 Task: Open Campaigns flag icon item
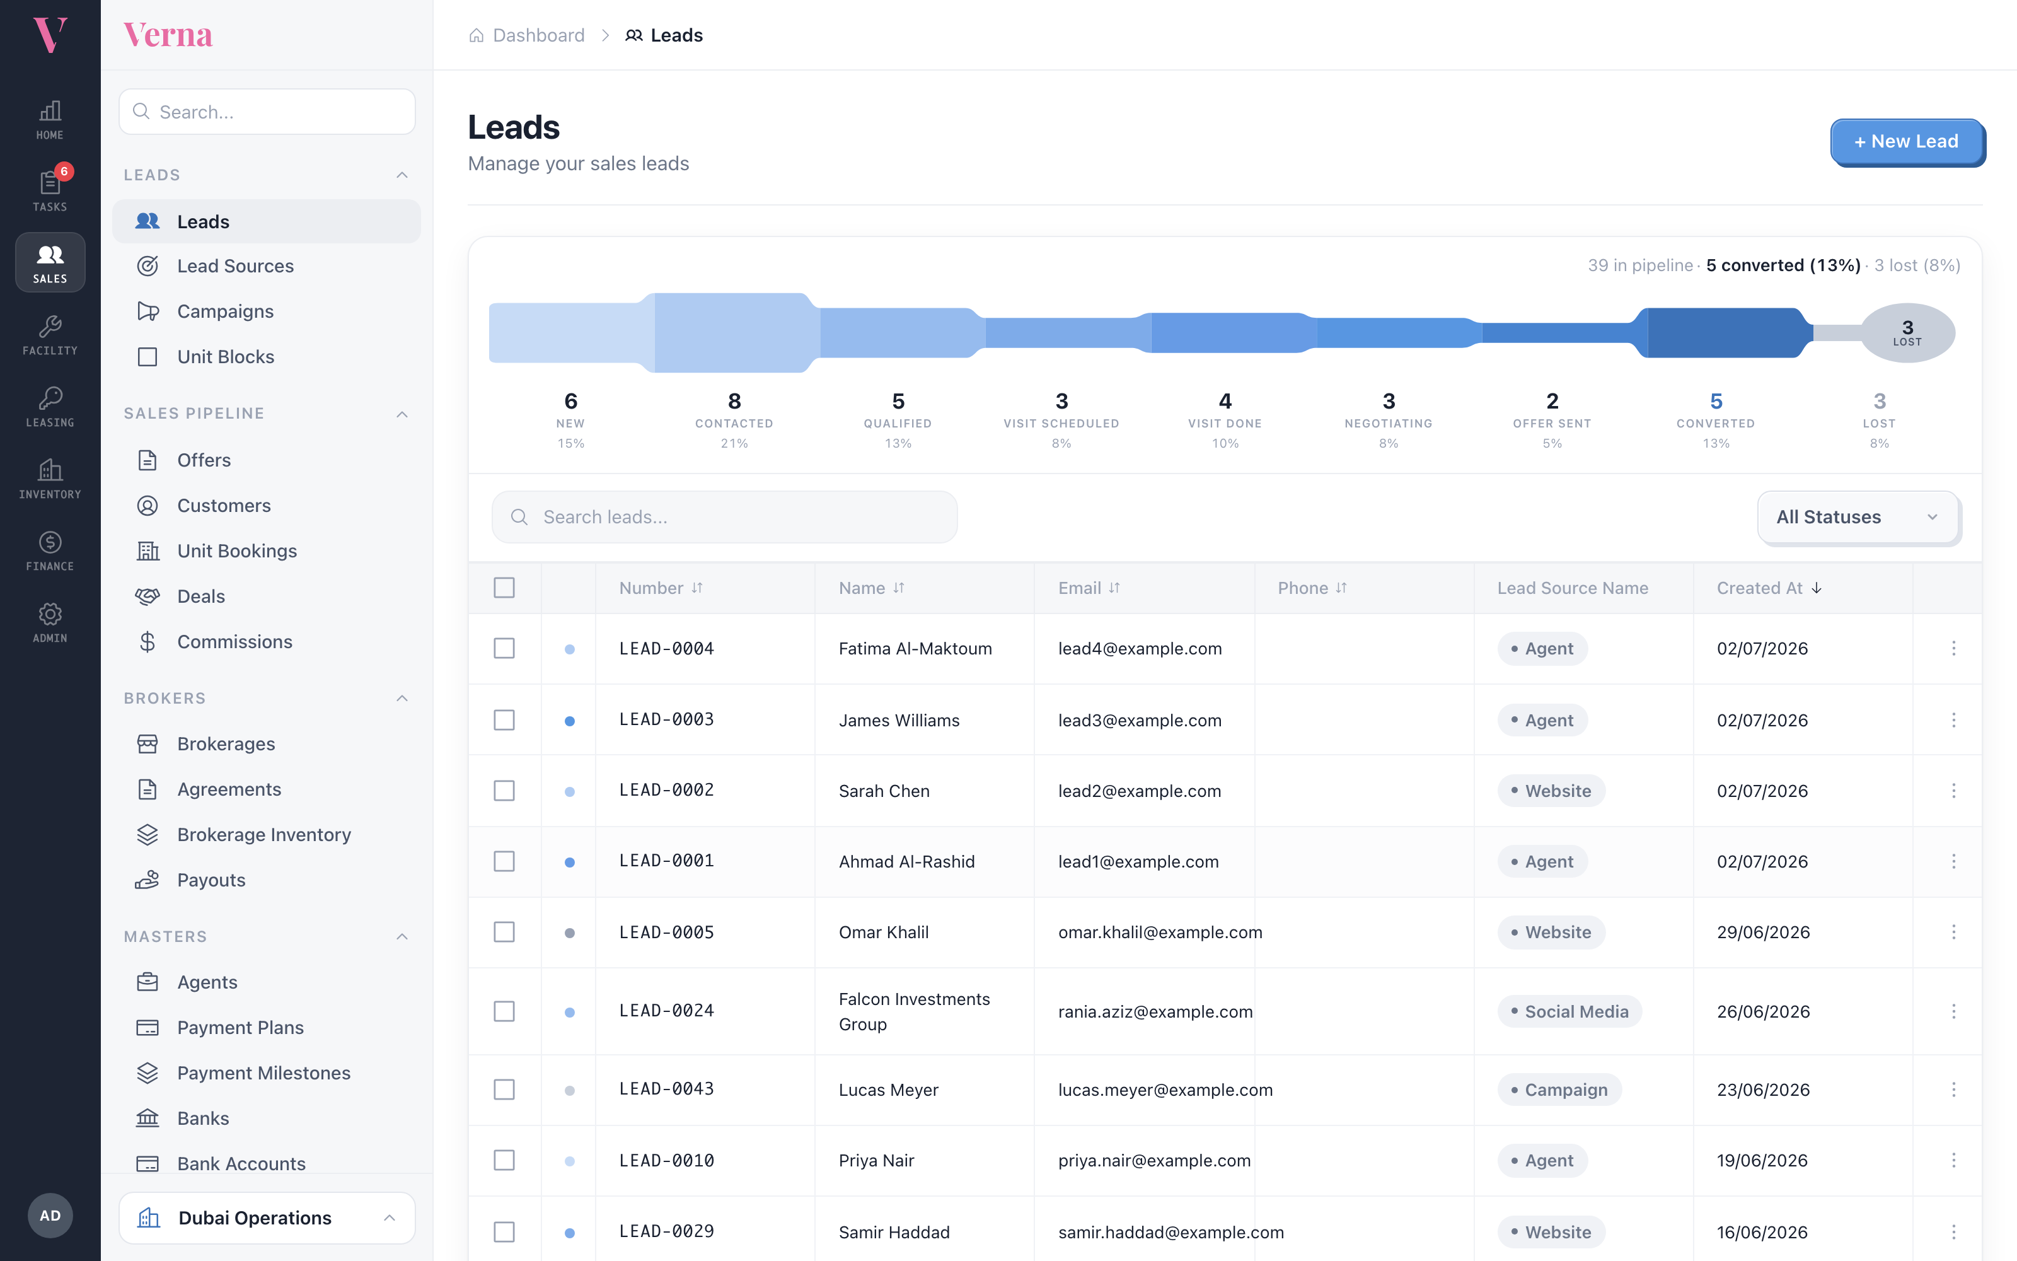[x=267, y=311]
